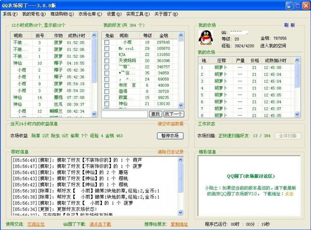Open the 系统(F) menu

(x=10, y=14)
